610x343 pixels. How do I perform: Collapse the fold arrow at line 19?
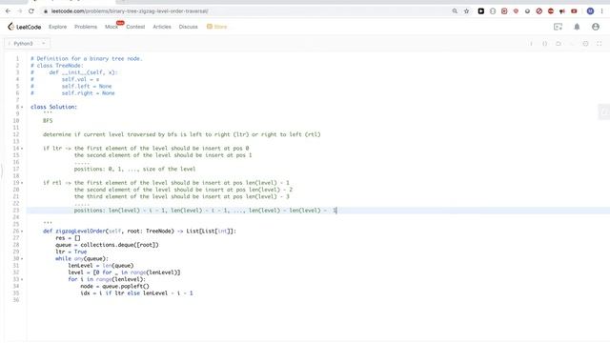tap(22, 183)
